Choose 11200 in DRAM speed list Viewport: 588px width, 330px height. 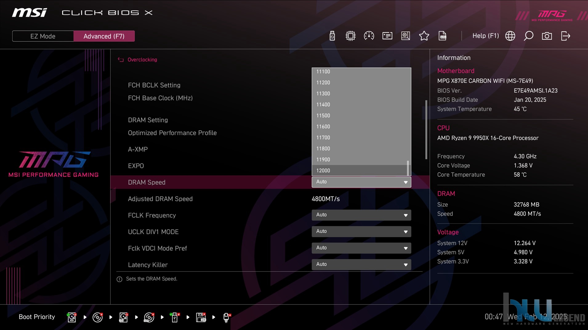pos(360,83)
